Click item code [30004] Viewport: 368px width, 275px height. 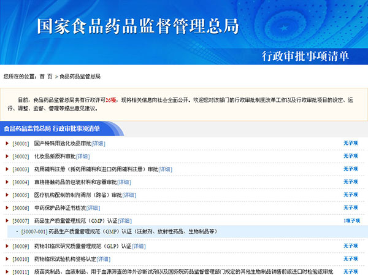point(21,182)
